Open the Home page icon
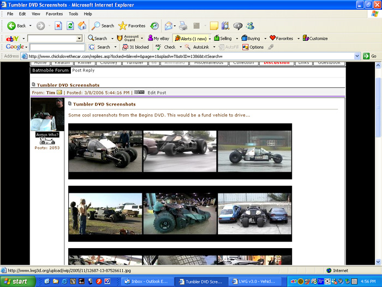The height and width of the screenshot is (287, 382). [x=82, y=26]
